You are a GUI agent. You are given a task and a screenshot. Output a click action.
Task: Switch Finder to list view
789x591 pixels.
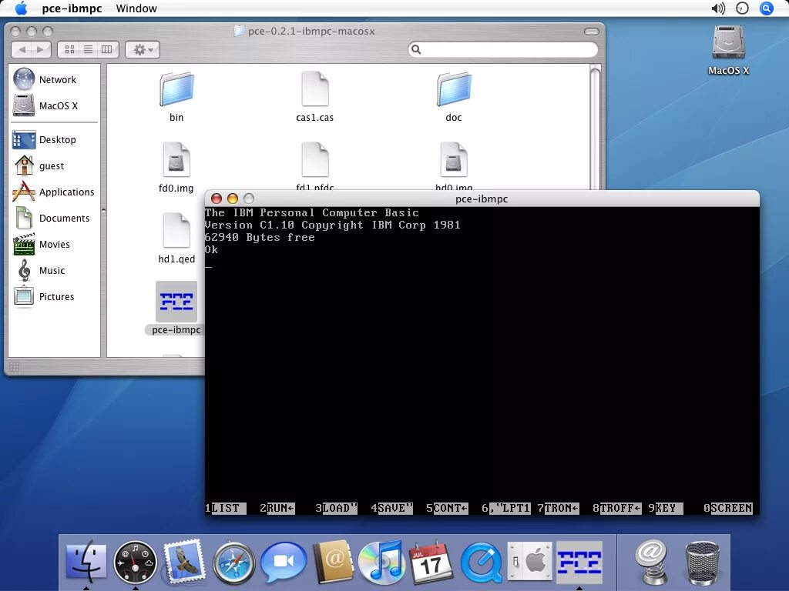click(87, 48)
